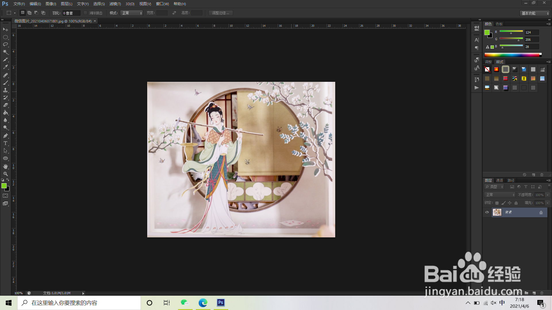Select the Move tool in the toolbox
Screen dimensions: 552x310
(5, 30)
